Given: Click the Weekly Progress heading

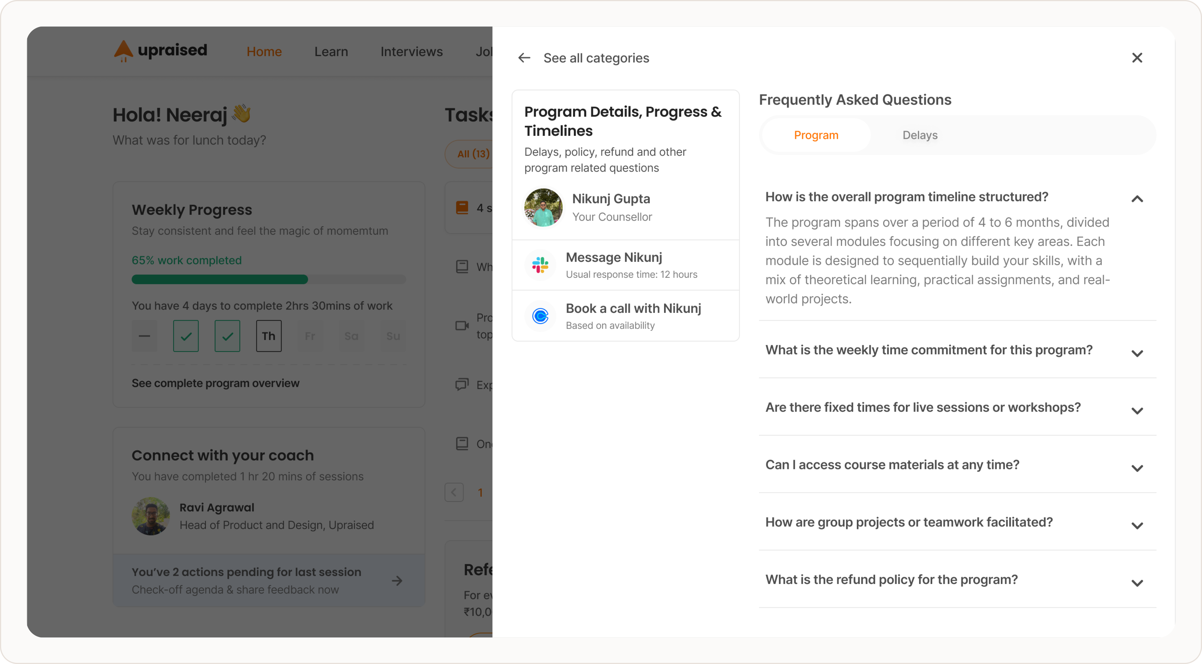Looking at the screenshot, I should pyautogui.click(x=192, y=210).
